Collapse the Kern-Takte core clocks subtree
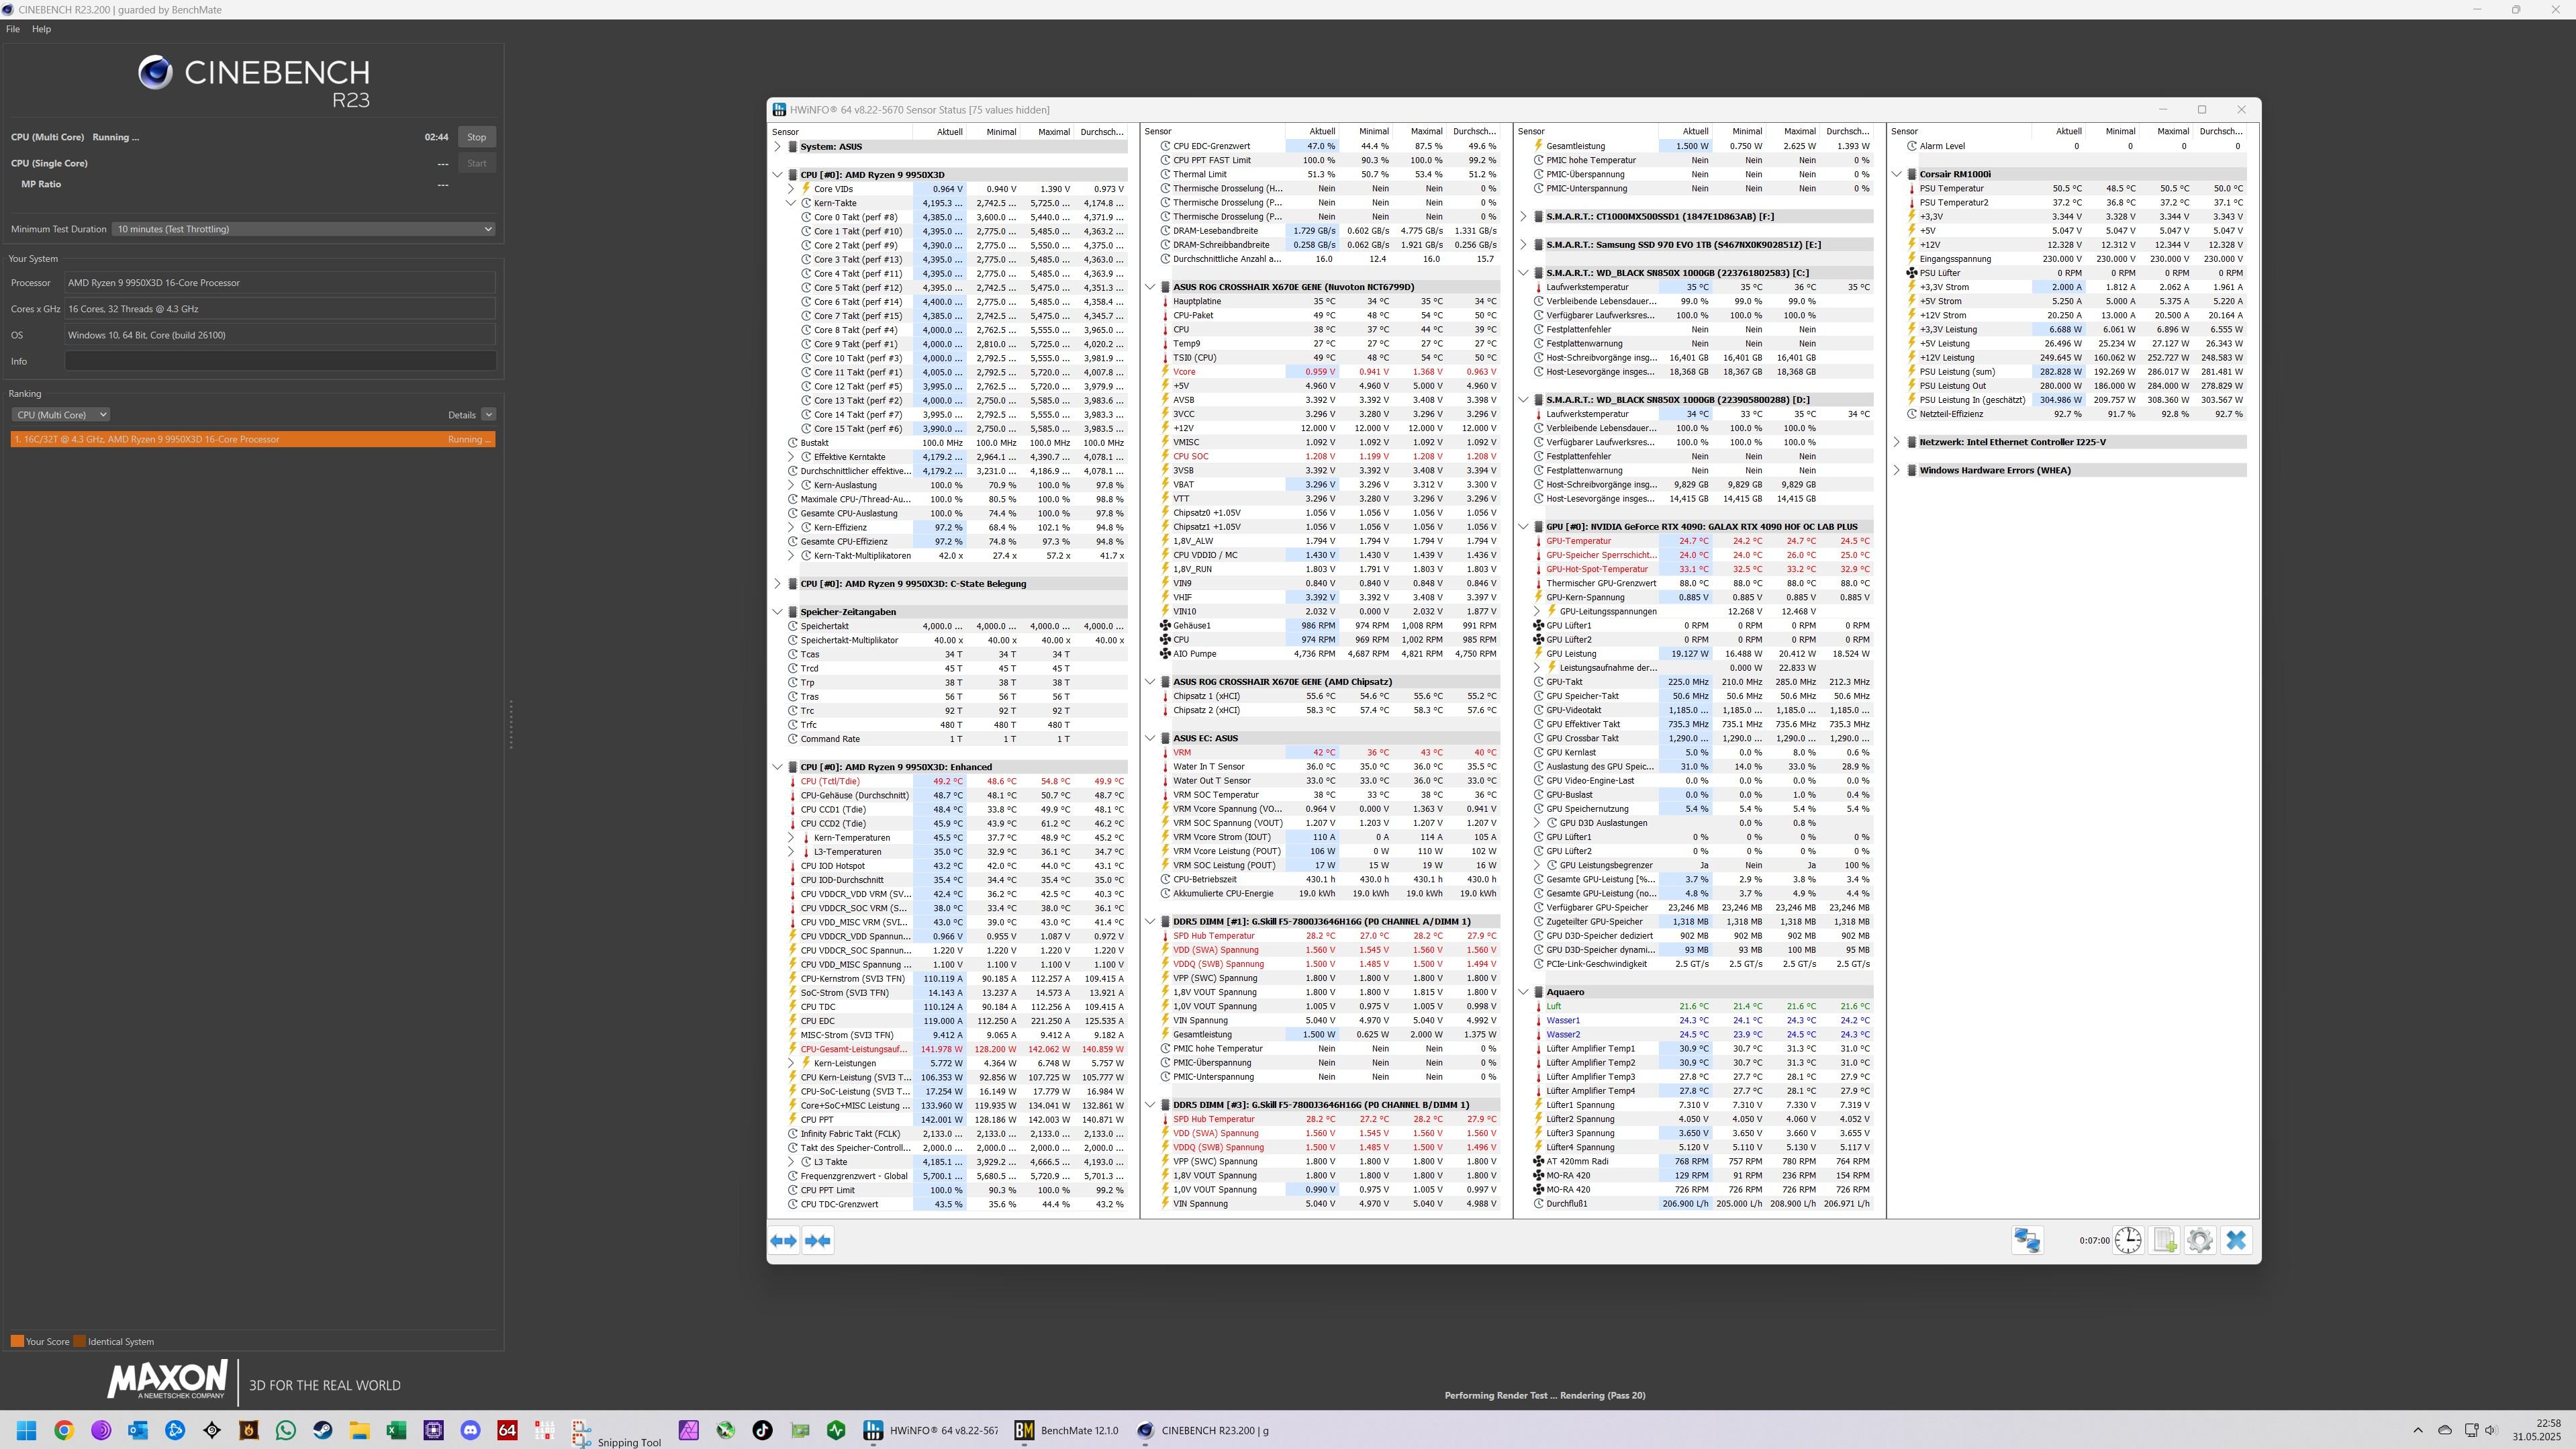 (x=791, y=203)
